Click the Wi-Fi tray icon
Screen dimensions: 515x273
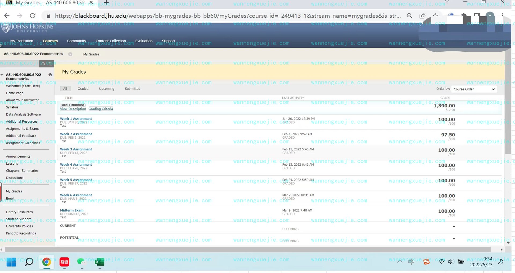click(442, 262)
